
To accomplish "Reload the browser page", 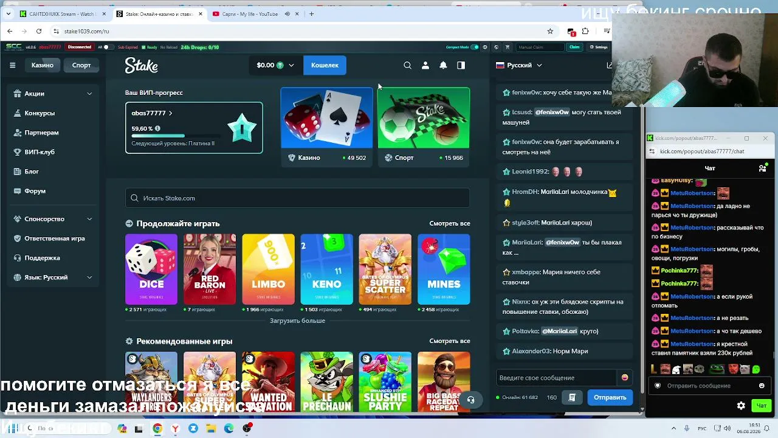I will pos(39,31).
